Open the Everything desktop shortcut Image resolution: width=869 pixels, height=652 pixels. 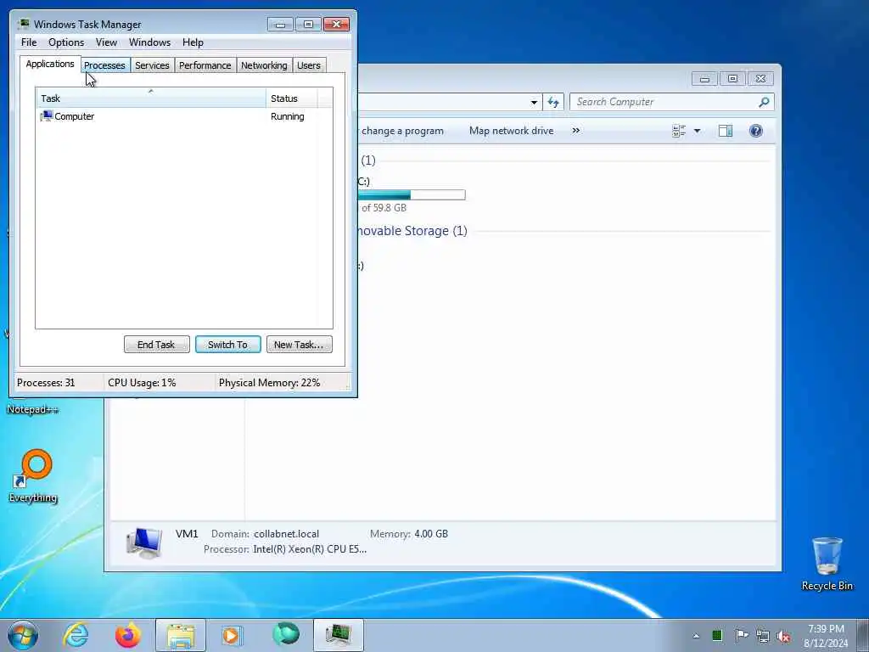point(33,475)
